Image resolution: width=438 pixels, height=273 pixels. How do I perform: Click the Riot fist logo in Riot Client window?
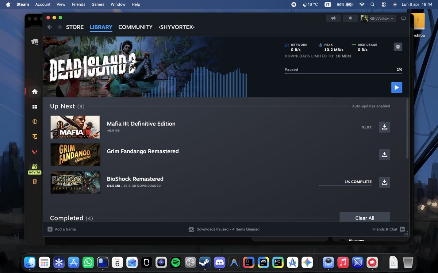(35, 42)
